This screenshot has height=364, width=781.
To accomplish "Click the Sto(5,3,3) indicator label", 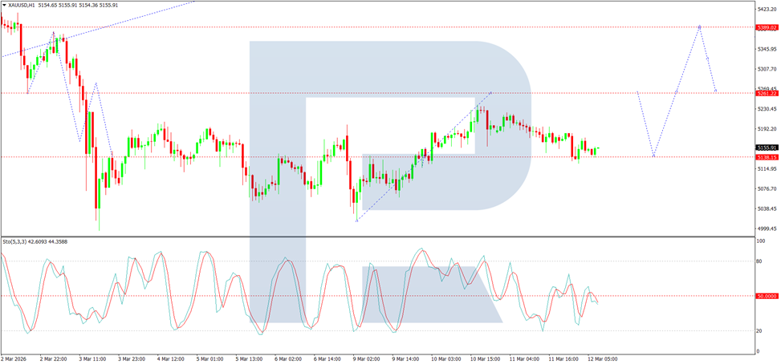I will click(x=16, y=241).
